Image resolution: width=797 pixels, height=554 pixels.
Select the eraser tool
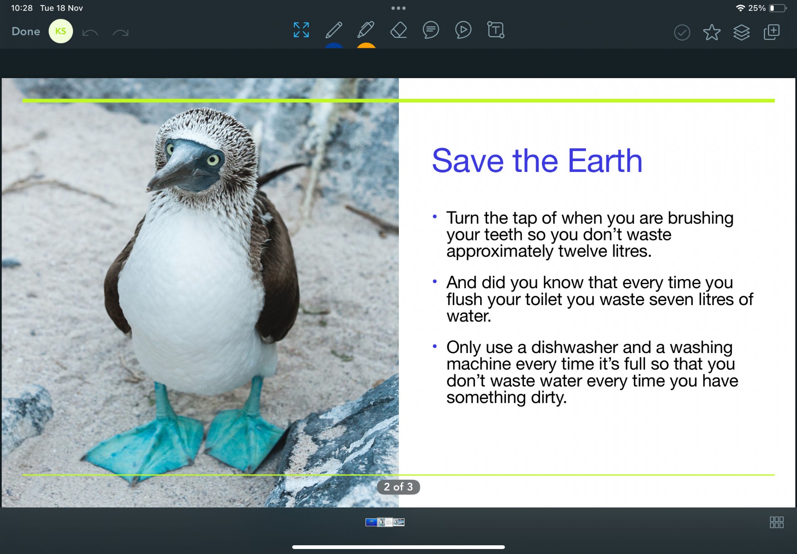398,30
